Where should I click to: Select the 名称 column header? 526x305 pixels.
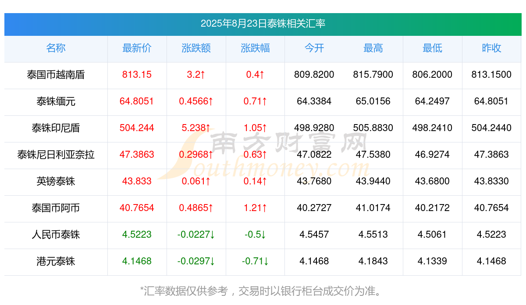[x=56, y=49]
